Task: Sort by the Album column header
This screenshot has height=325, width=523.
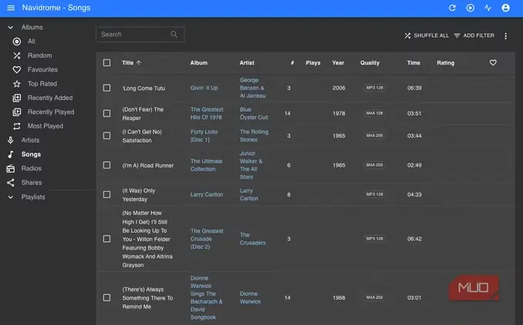Action: (199, 62)
